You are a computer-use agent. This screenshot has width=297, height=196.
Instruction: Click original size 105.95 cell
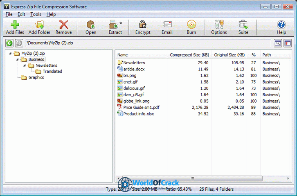238,63
